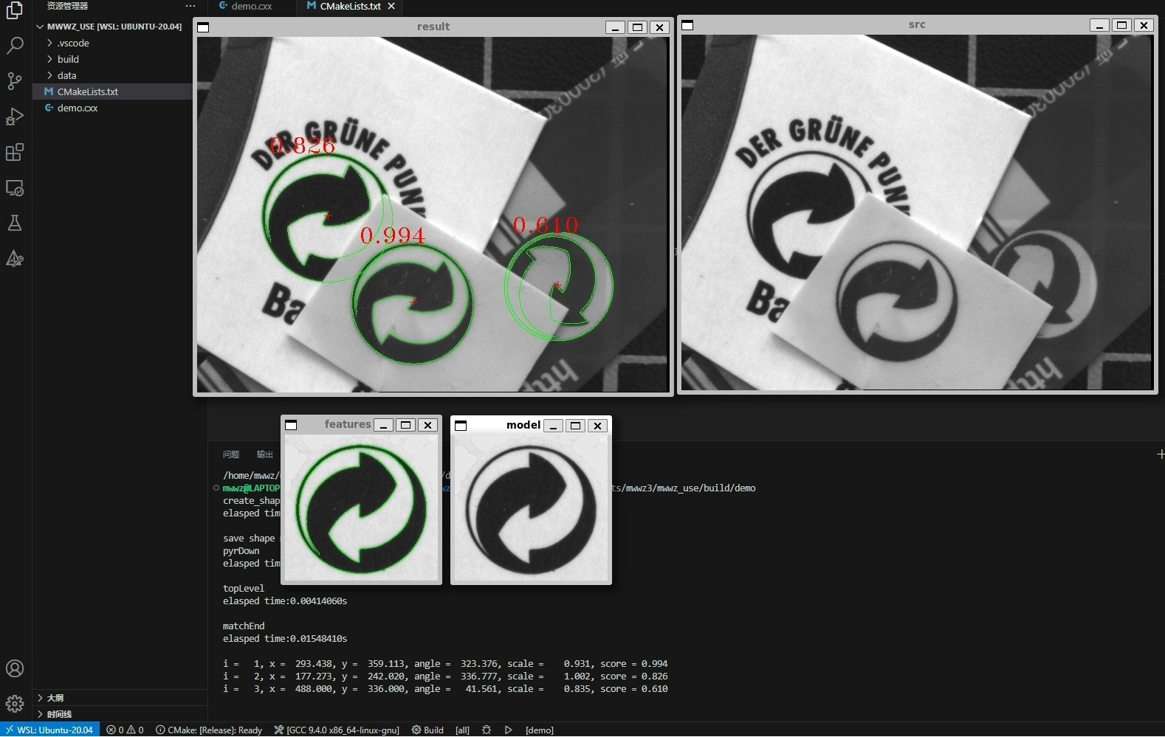Select the [demo] launch target
1165x737 pixels.
click(540, 730)
